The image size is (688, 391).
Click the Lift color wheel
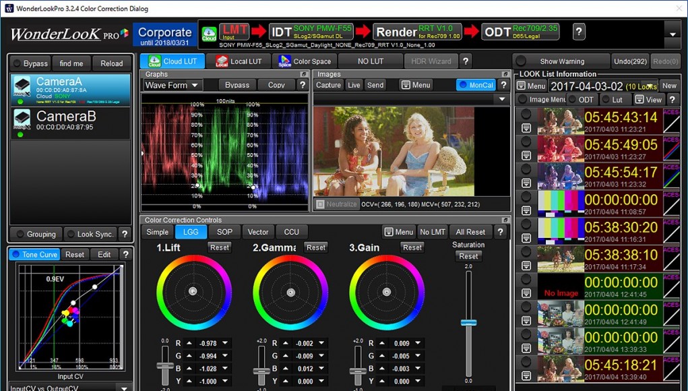pos(193,292)
